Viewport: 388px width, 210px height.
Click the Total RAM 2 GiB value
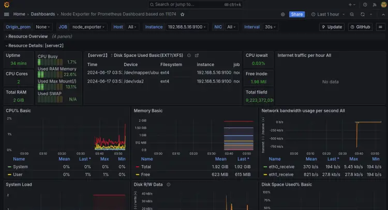(x=19, y=100)
